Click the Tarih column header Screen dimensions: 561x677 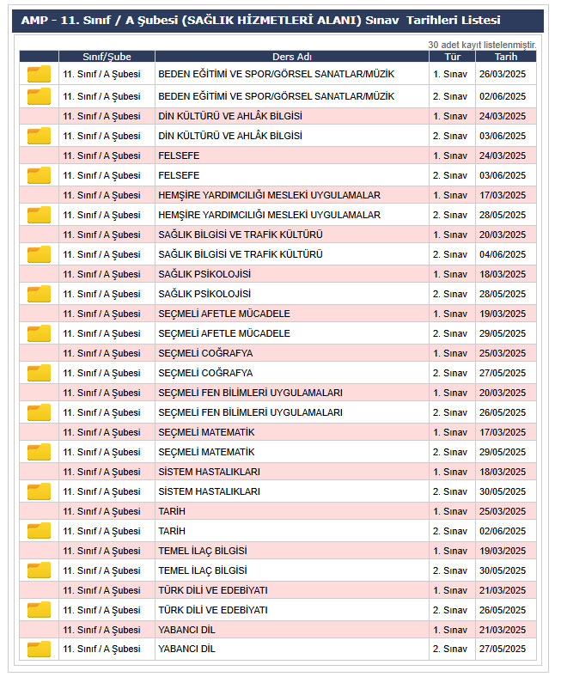click(x=505, y=57)
